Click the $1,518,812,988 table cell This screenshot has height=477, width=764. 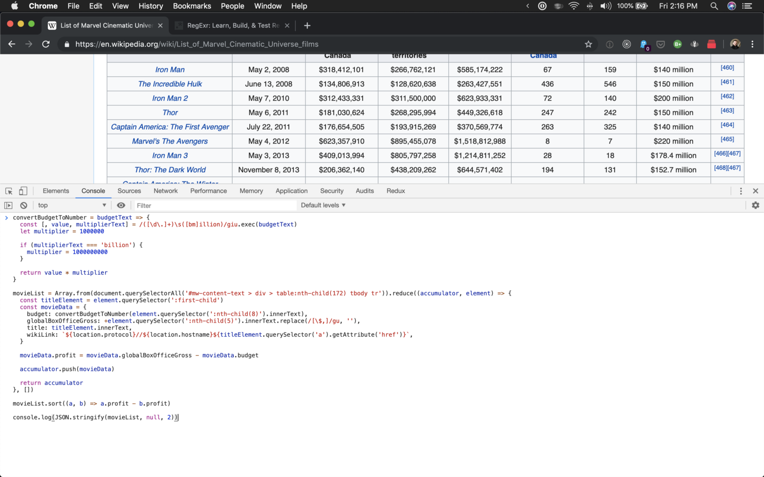coord(480,141)
